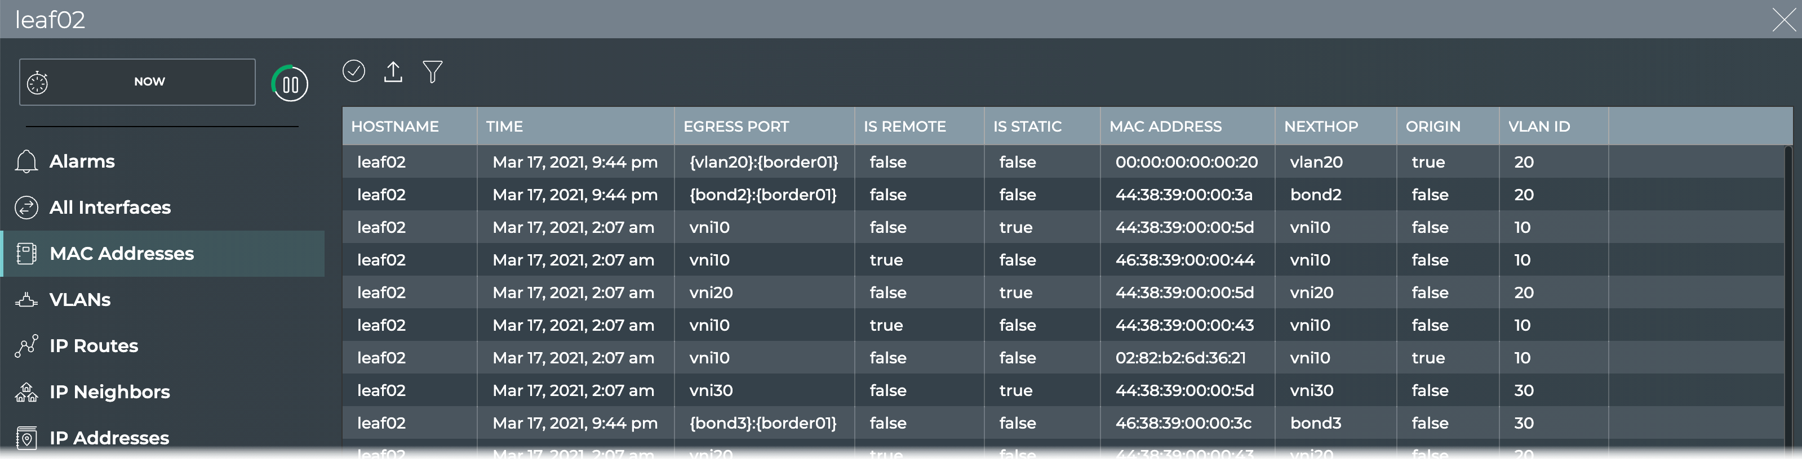Click the stopwatch icon in time field
Viewport: 1802px width, 459px height.
(38, 83)
